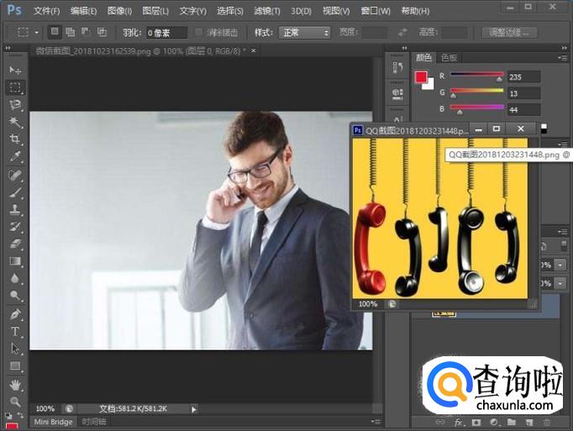The width and height of the screenshot is (573, 431).
Task: Select the Rectangle shape tool
Action: [x=15, y=365]
